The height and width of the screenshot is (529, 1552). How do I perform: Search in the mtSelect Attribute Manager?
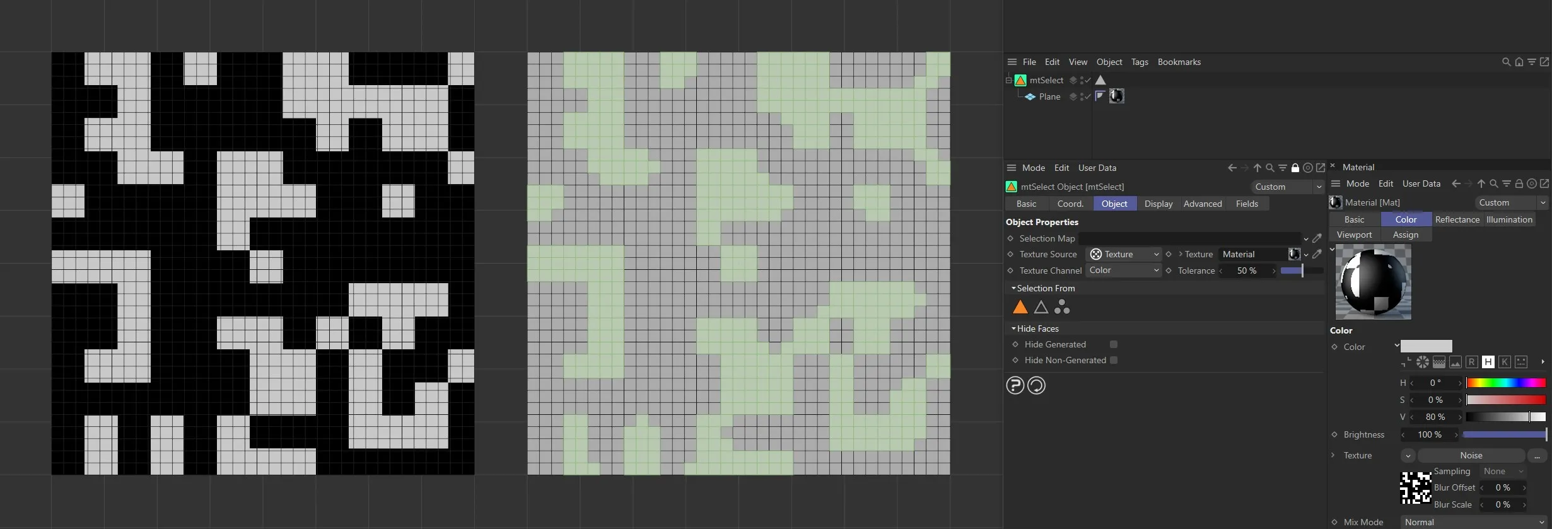point(1270,168)
